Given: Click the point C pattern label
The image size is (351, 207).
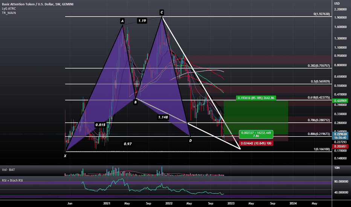Looking at the screenshot, I should 162,12.
